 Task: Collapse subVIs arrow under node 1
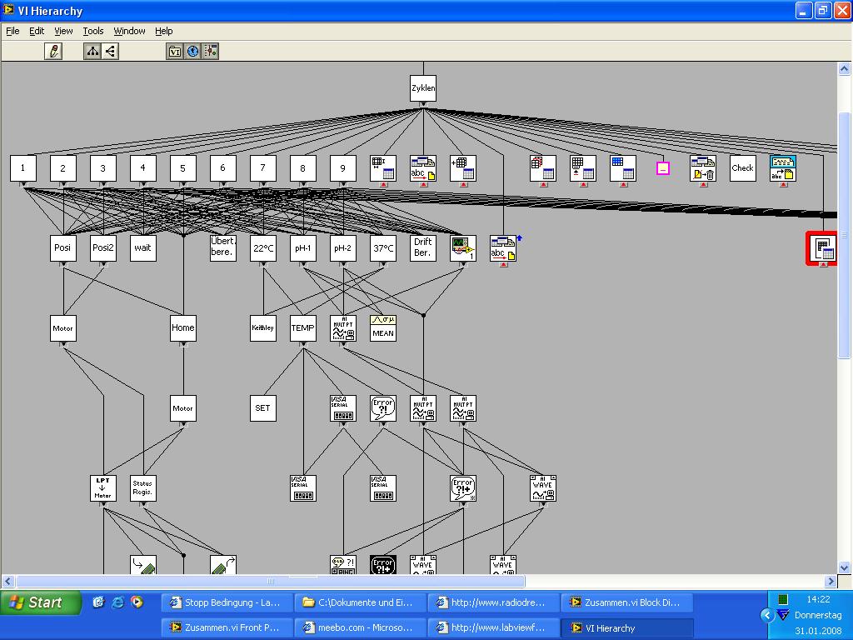click(x=22, y=184)
